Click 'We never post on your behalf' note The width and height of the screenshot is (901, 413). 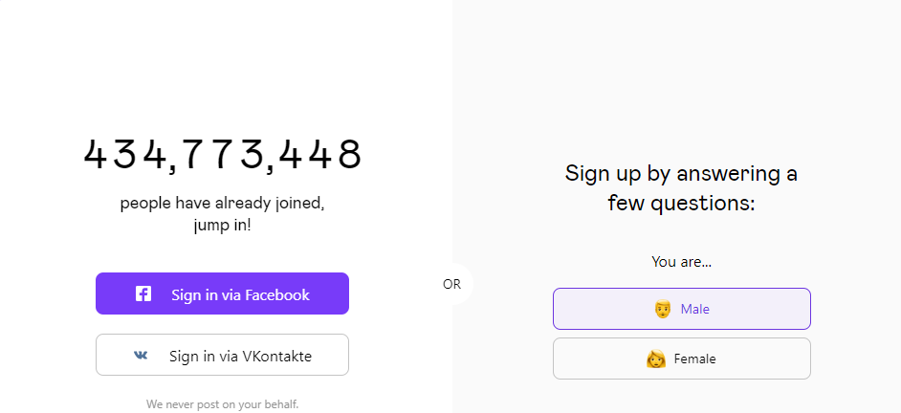[x=222, y=404]
